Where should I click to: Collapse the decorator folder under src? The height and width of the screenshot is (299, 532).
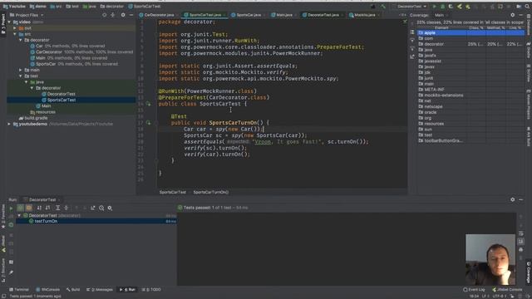click(20, 40)
